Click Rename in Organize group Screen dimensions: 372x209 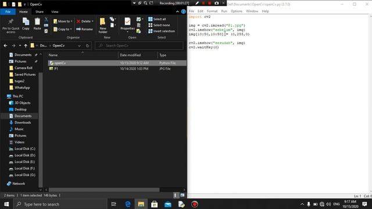click(84, 29)
